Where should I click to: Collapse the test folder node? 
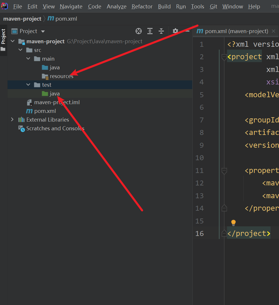click(28, 85)
